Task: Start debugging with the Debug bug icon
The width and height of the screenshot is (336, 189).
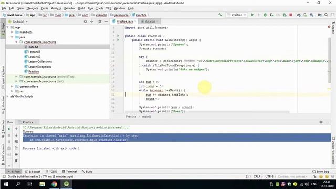Action: pos(265,15)
